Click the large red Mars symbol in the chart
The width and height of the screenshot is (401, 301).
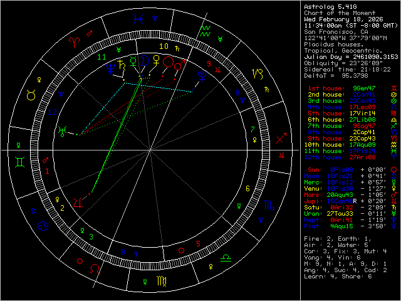tap(179, 65)
